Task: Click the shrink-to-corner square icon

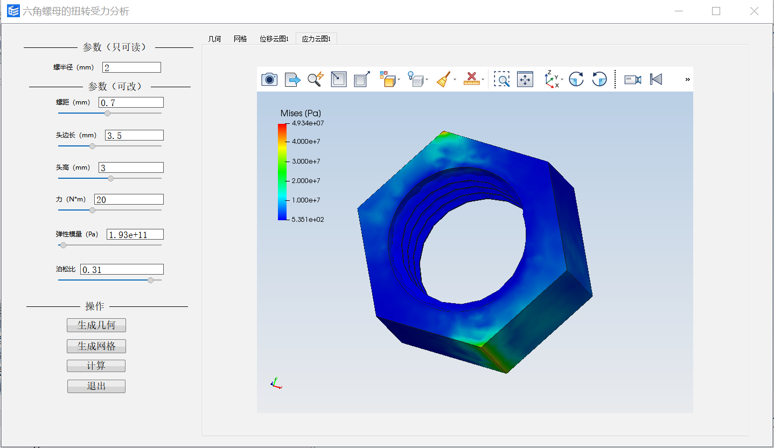Action: tap(339, 80)
